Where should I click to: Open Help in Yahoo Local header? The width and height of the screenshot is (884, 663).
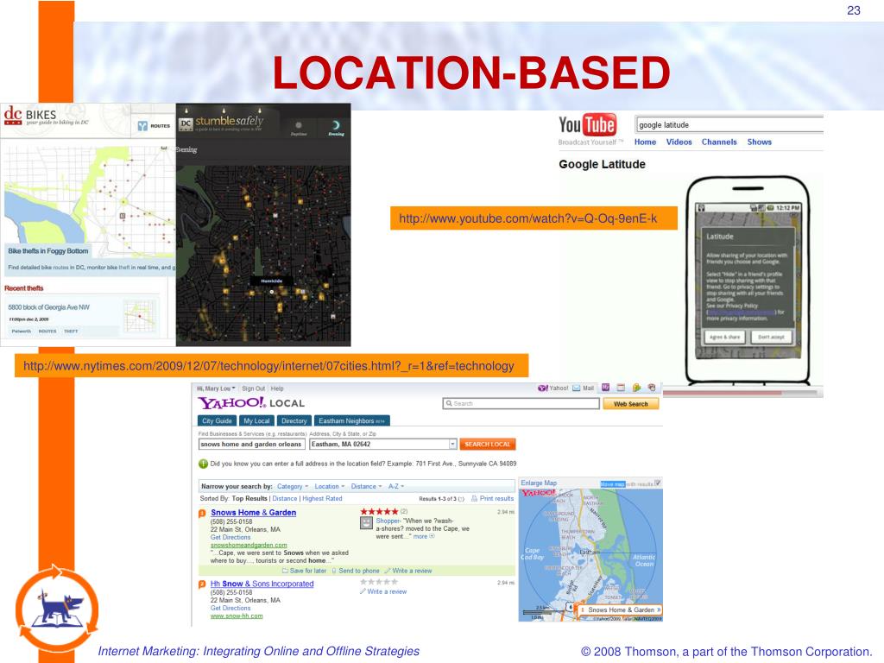(x=277, y=388)
